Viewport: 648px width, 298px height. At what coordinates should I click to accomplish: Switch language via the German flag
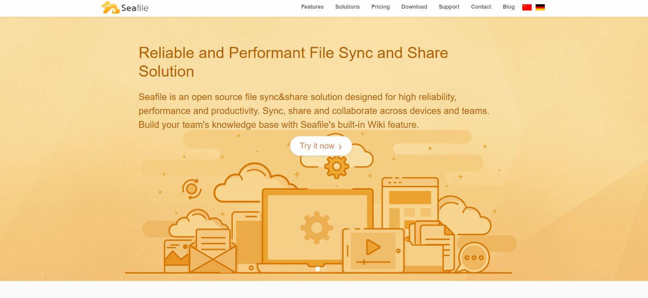pyautogui.click(x=540, y=7)
